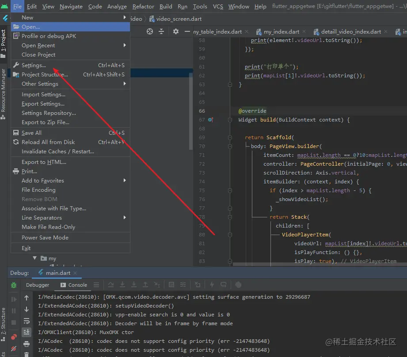Close the main.dart debug session tab

(75, 273)
